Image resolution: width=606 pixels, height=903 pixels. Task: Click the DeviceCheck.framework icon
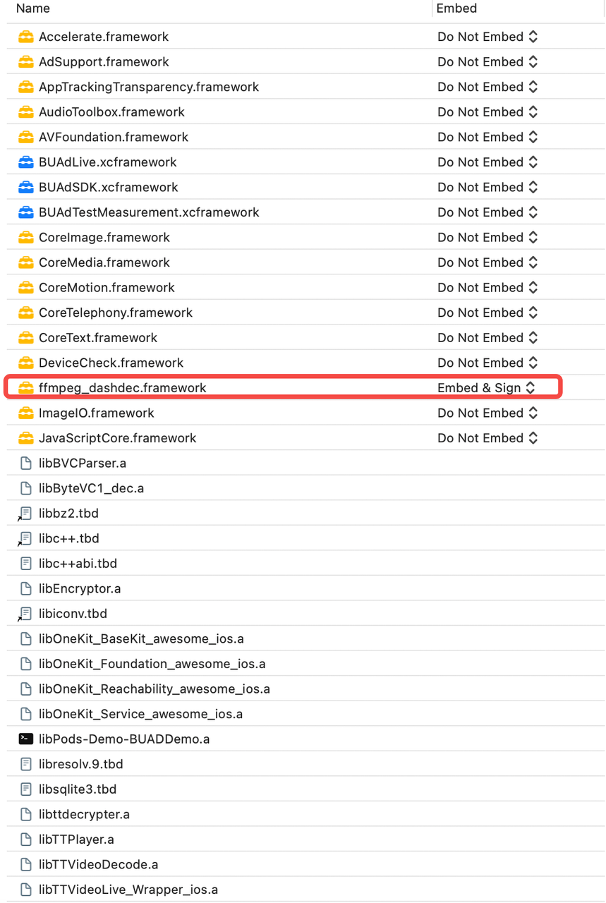[x=26, y=363]
